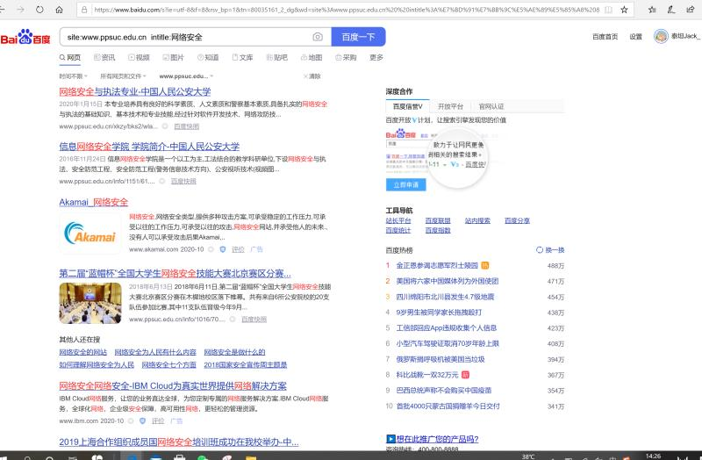This screenshot has height=460, width=702.
Task: Open the browser favorites list icon
Action: click(652, 10)
